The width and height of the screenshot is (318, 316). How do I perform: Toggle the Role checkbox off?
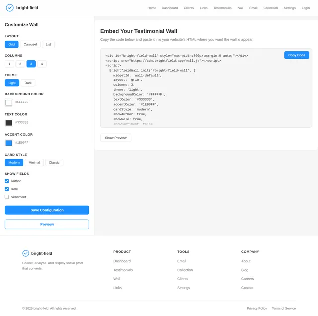click(7, 189)
